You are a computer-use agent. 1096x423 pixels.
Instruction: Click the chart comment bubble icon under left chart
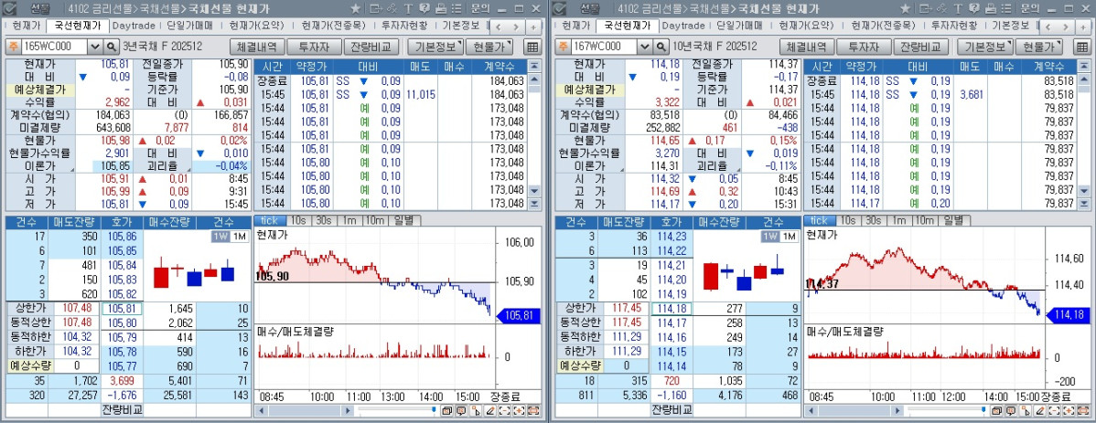461,410
